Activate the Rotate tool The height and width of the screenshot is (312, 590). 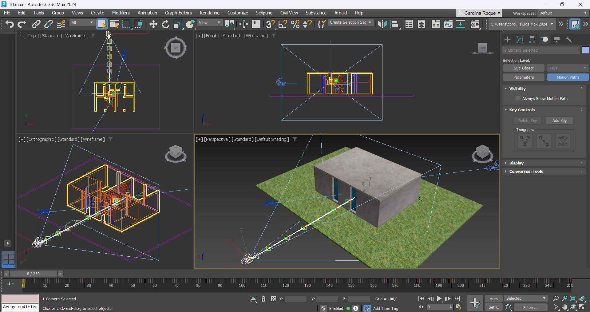(165, 24)
